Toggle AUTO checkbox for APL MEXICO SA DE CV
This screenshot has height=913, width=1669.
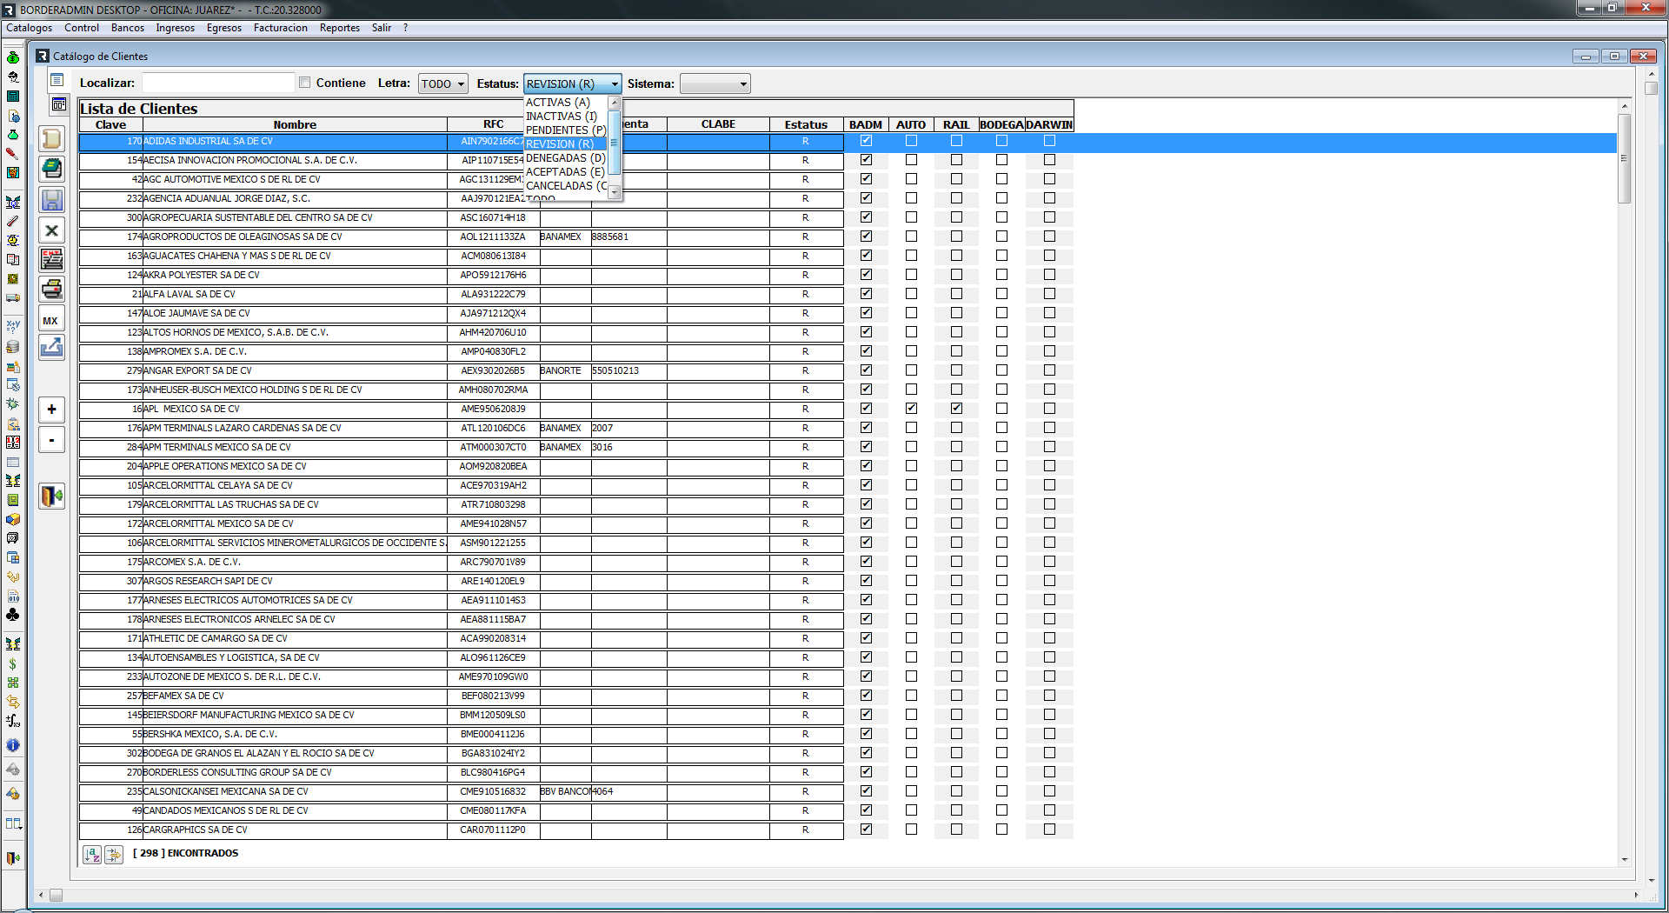point(911,409)
